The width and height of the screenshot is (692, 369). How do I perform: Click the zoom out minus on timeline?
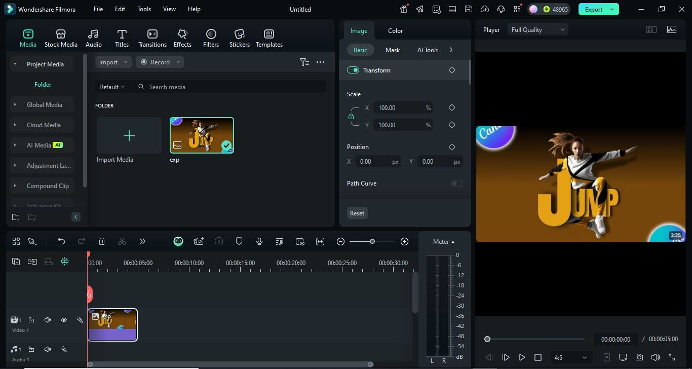[341, 241]
